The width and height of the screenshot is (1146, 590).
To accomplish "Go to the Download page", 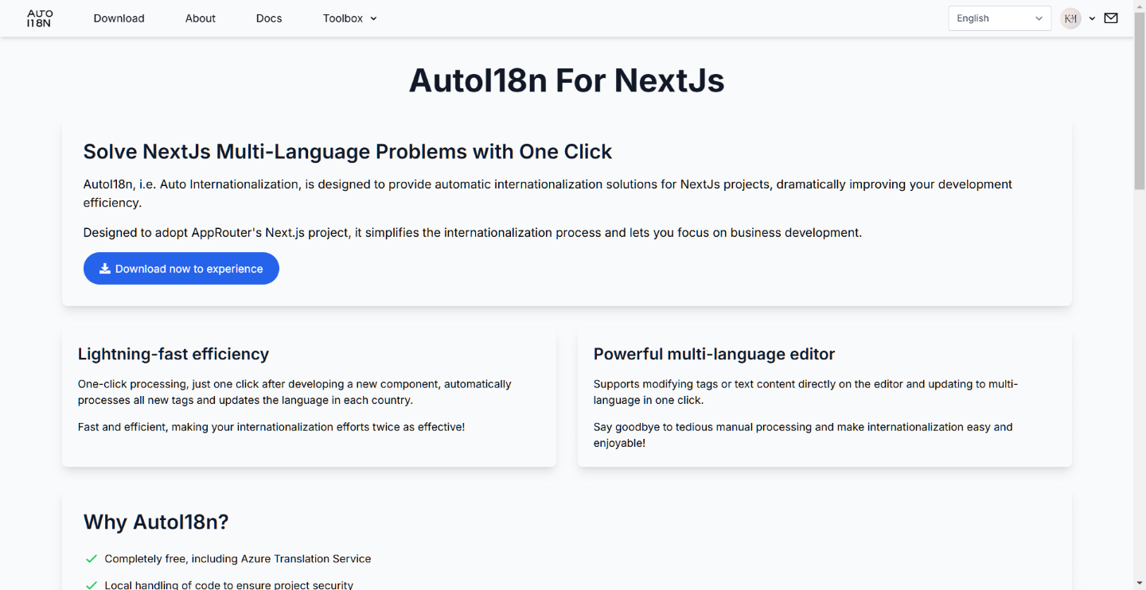I will (x=119, y=18).
